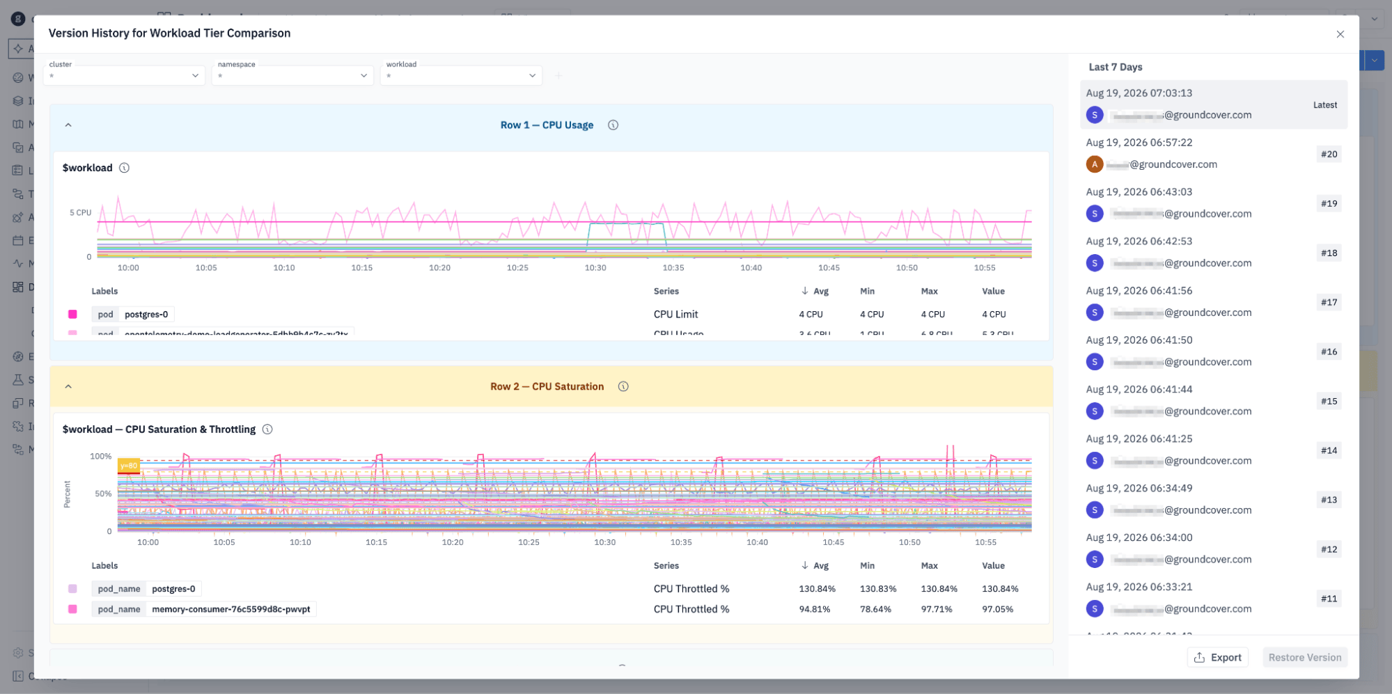Sort by Avg arrow in CPU Saturation table
The height and width of the screenshot is (694, 1392).
coord(804,565)
